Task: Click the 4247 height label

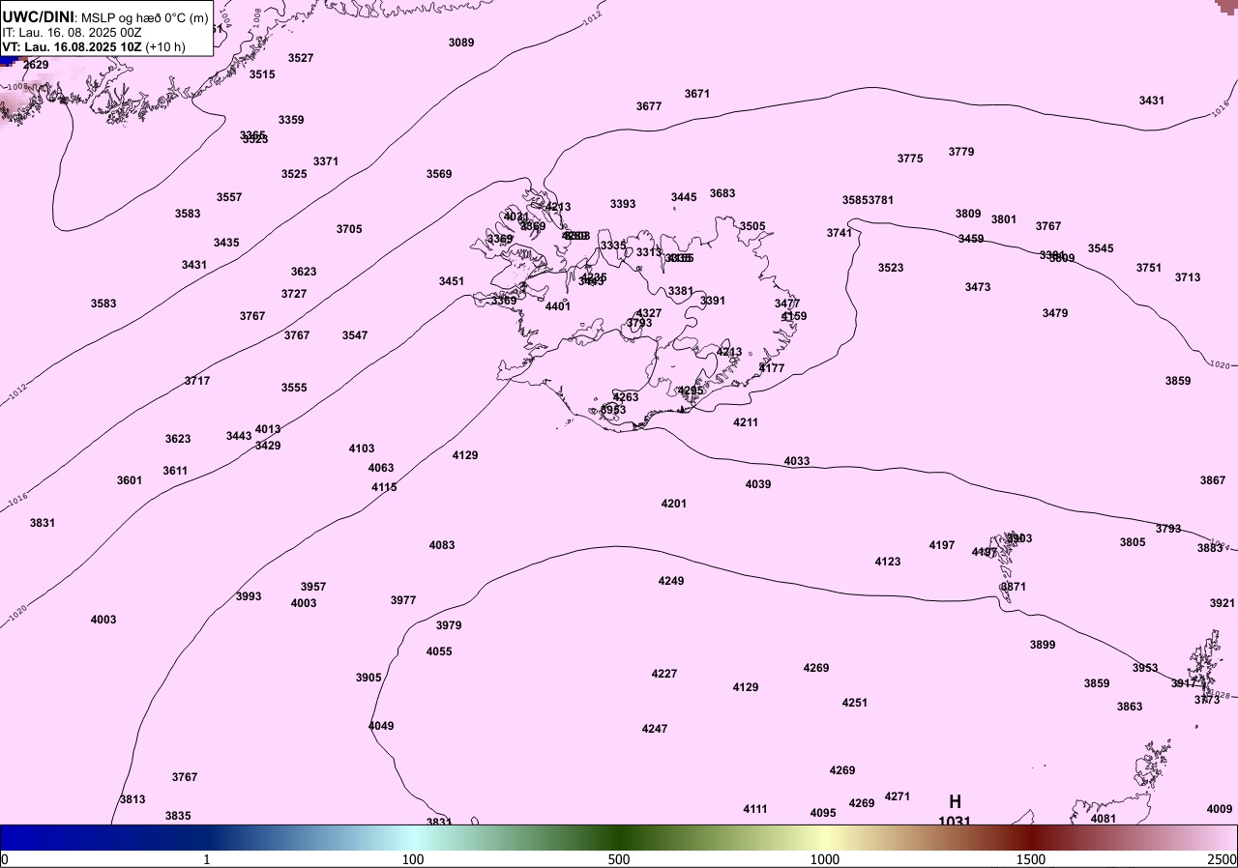Action: click(x=655, y=729)
